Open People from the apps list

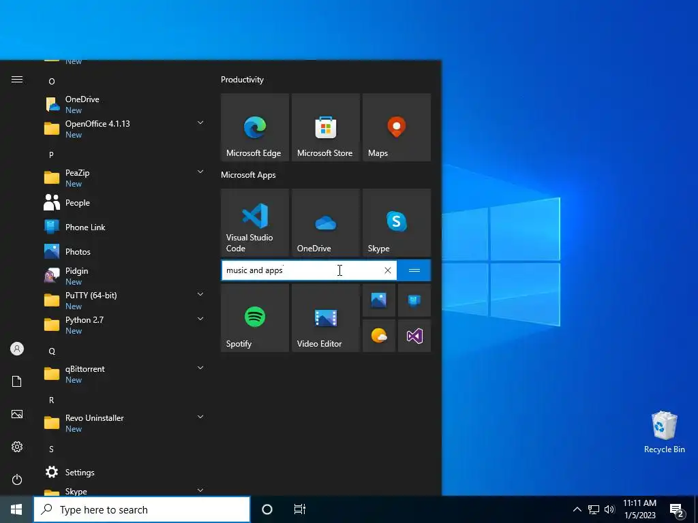coord(125,203)
